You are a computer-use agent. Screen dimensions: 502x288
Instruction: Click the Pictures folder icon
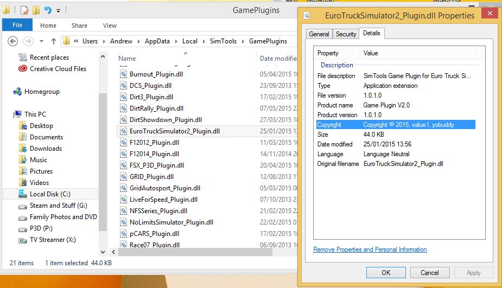click(23, 171)
